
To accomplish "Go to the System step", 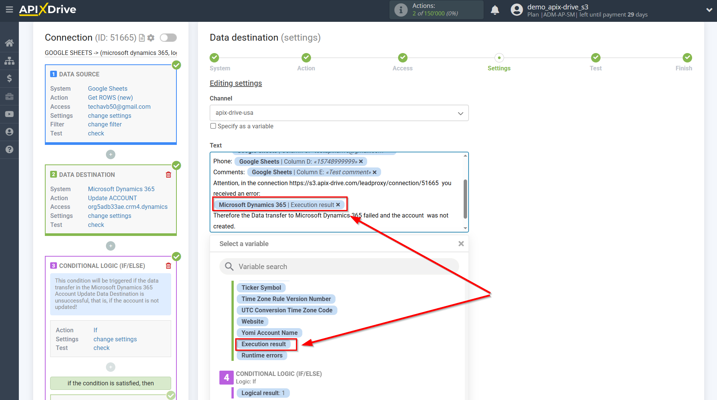I will [x=214, y=58].
